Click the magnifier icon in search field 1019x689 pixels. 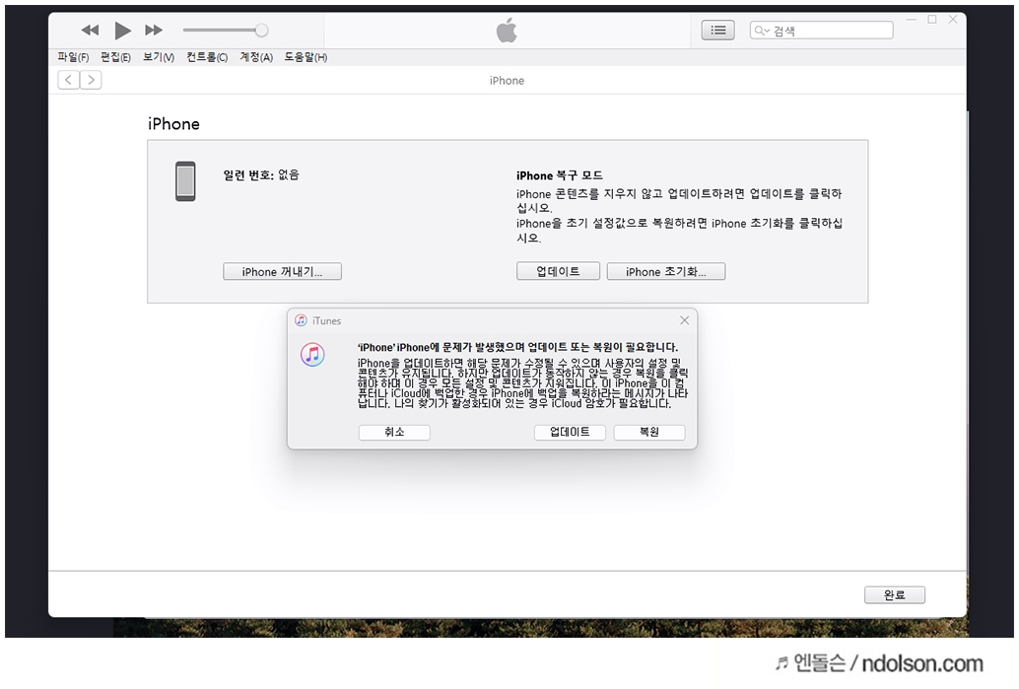point(761,31)
